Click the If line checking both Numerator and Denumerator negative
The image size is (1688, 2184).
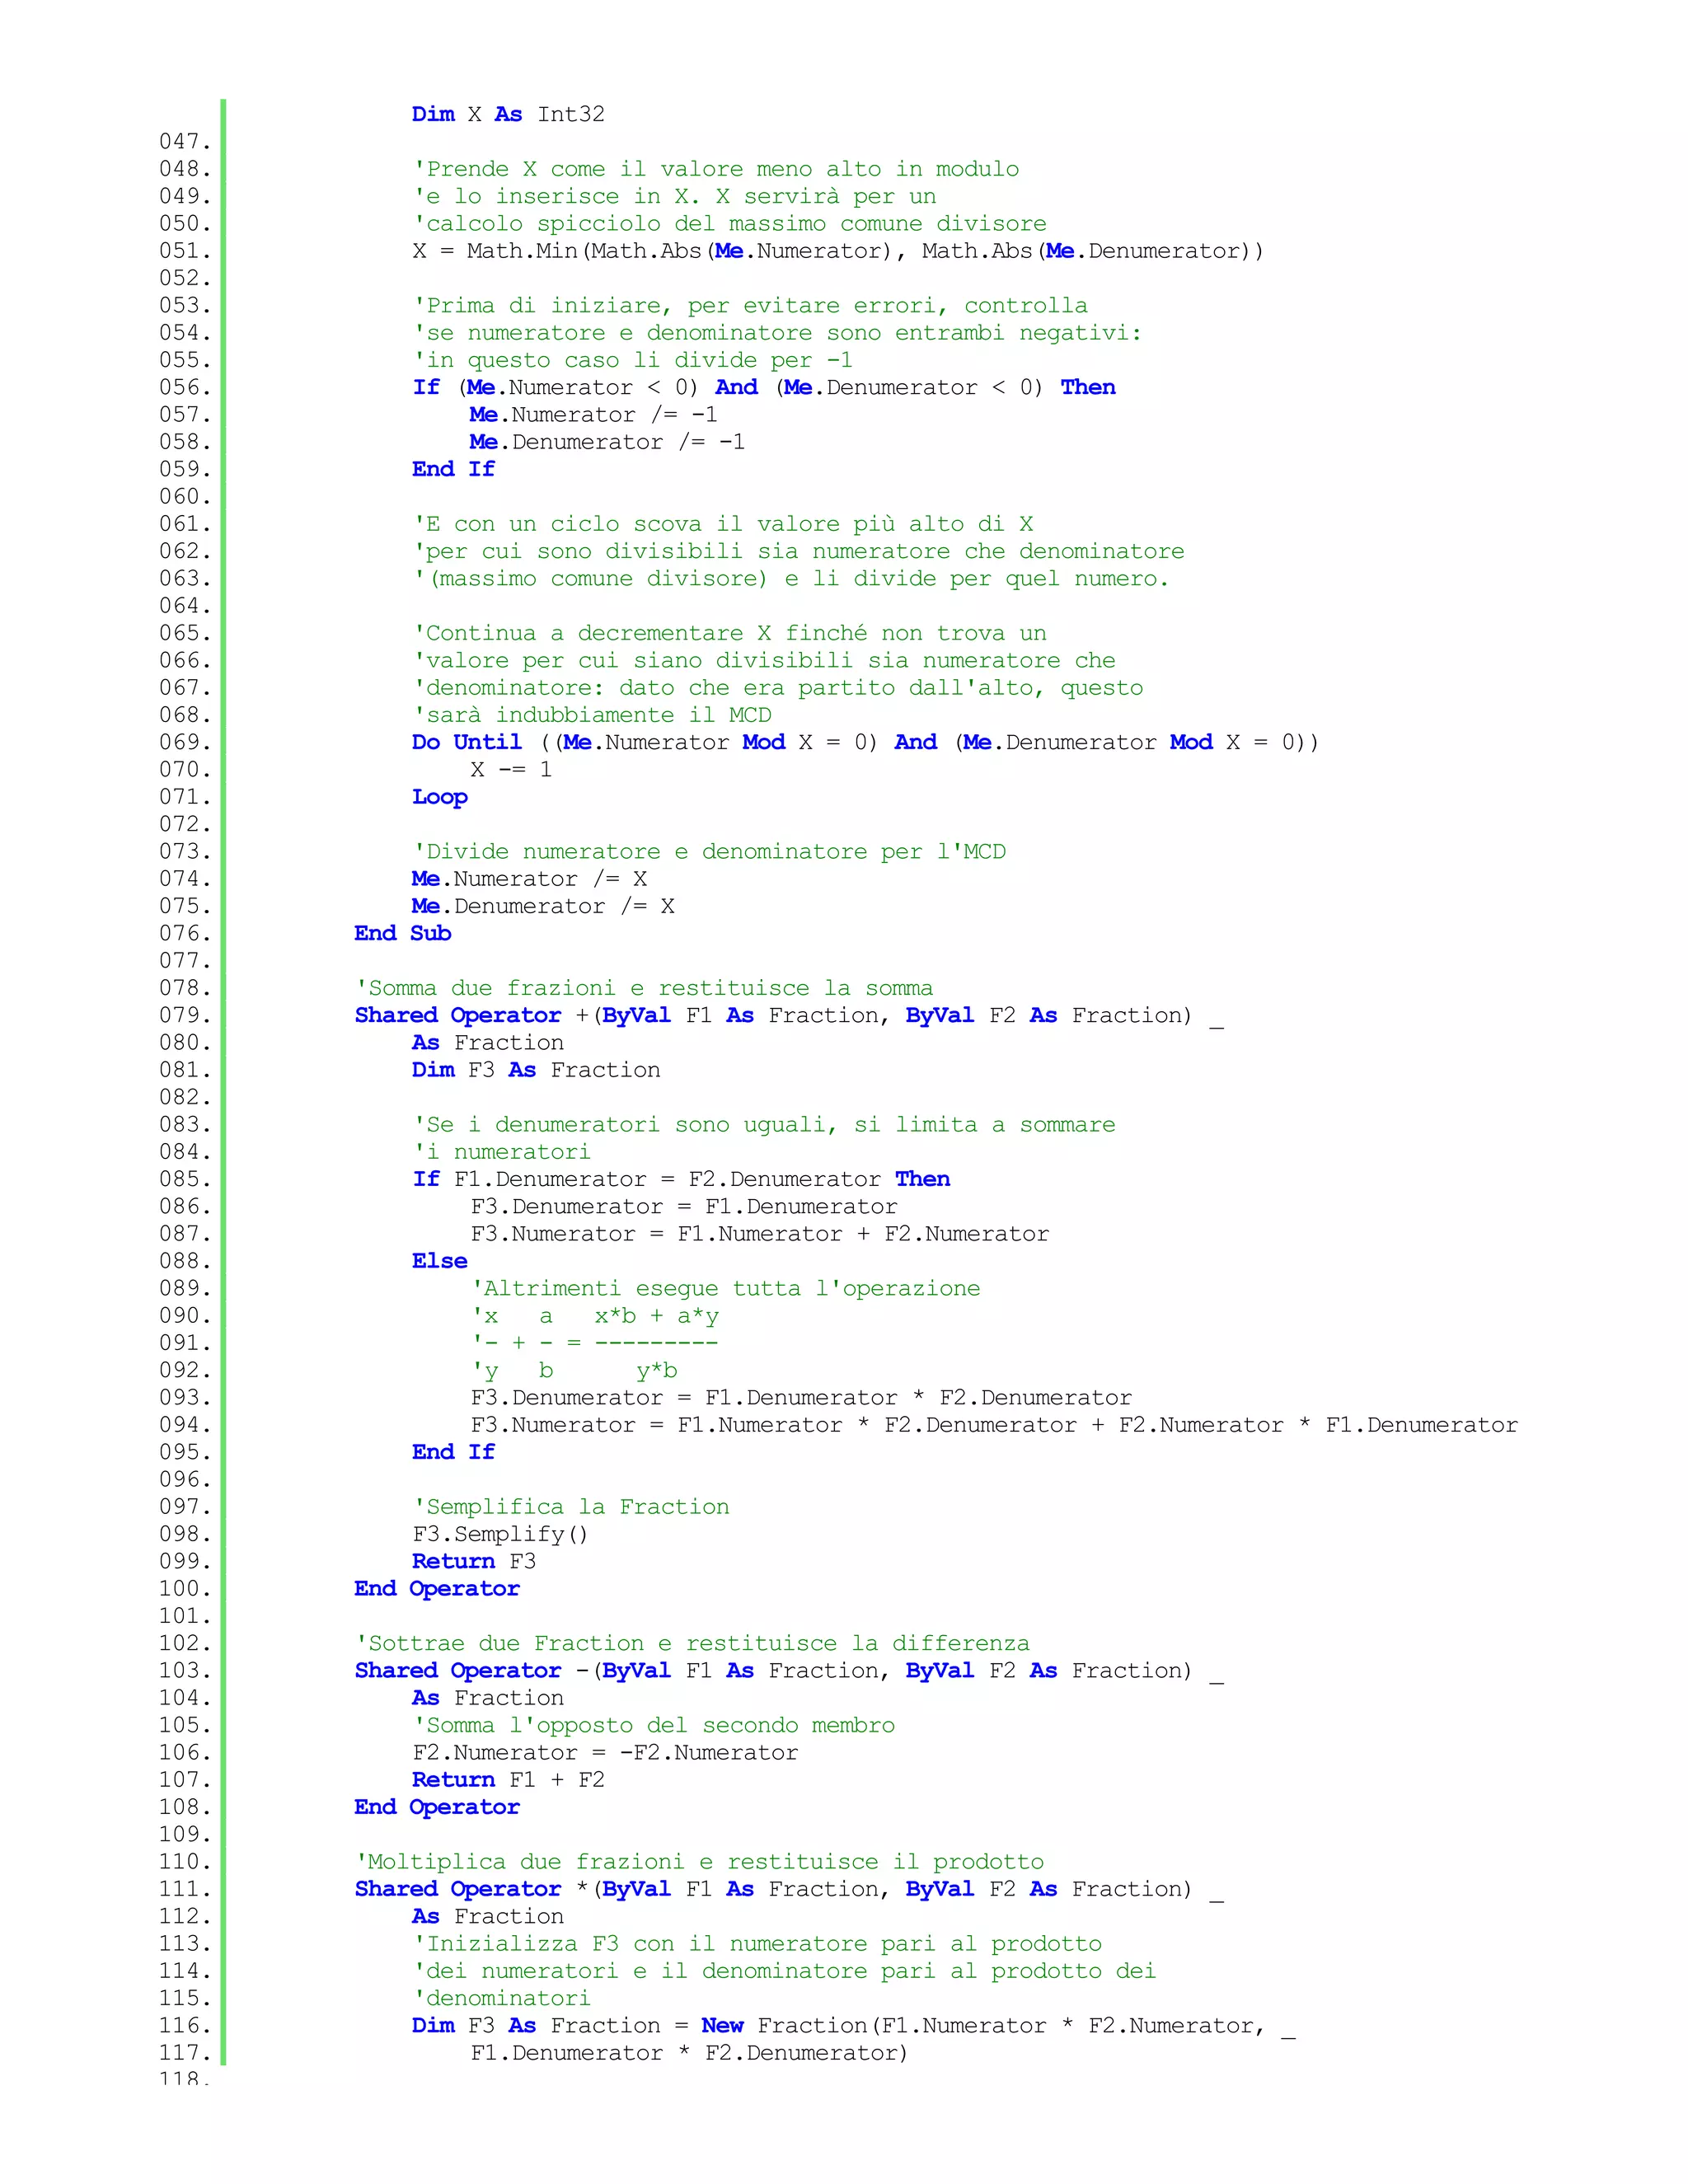pos(764,387)
